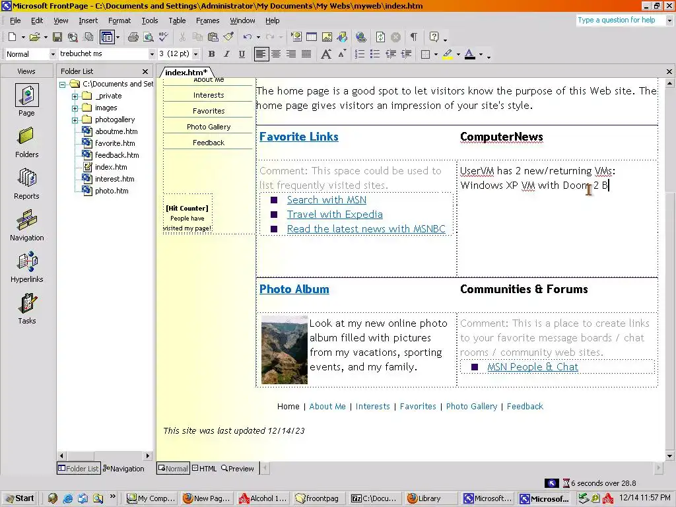The image size is (676, 507).
Task: Click in the Type a question for help box
Action: point(620,20)
